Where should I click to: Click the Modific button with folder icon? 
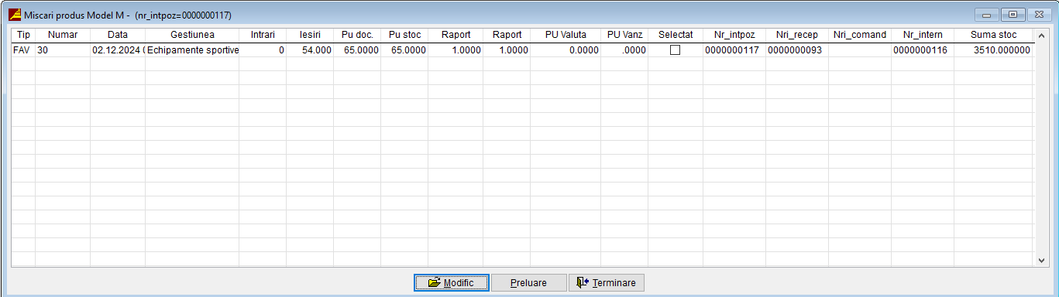pos(451,283)
